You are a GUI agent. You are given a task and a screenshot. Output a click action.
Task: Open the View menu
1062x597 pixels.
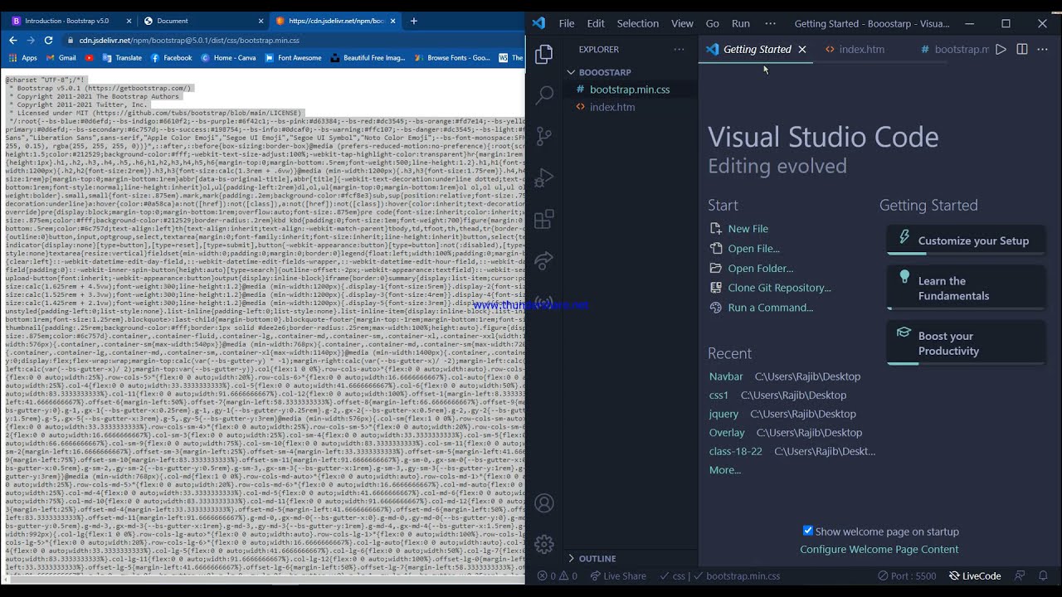coord(682,23)
